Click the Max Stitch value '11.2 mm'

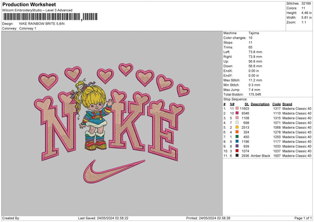coord(255,80)
